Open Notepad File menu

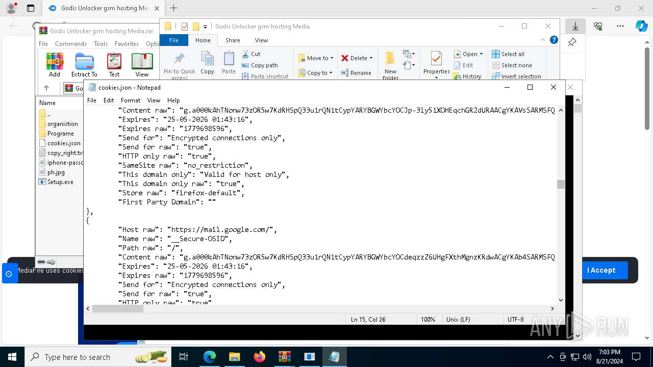[92, 100]
